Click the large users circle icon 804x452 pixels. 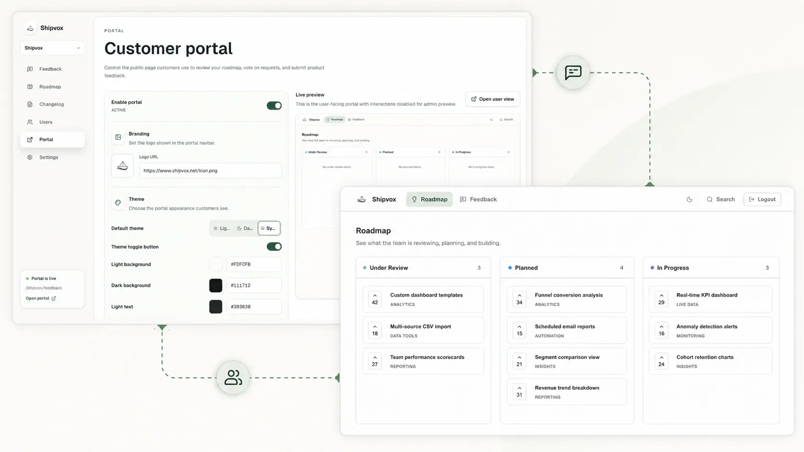(x=233, y=378)
